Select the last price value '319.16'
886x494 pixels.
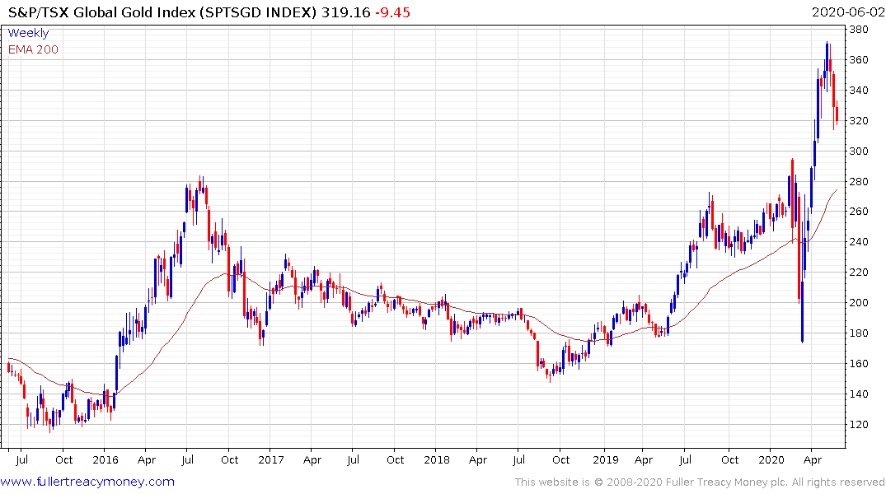click(345, 12)
